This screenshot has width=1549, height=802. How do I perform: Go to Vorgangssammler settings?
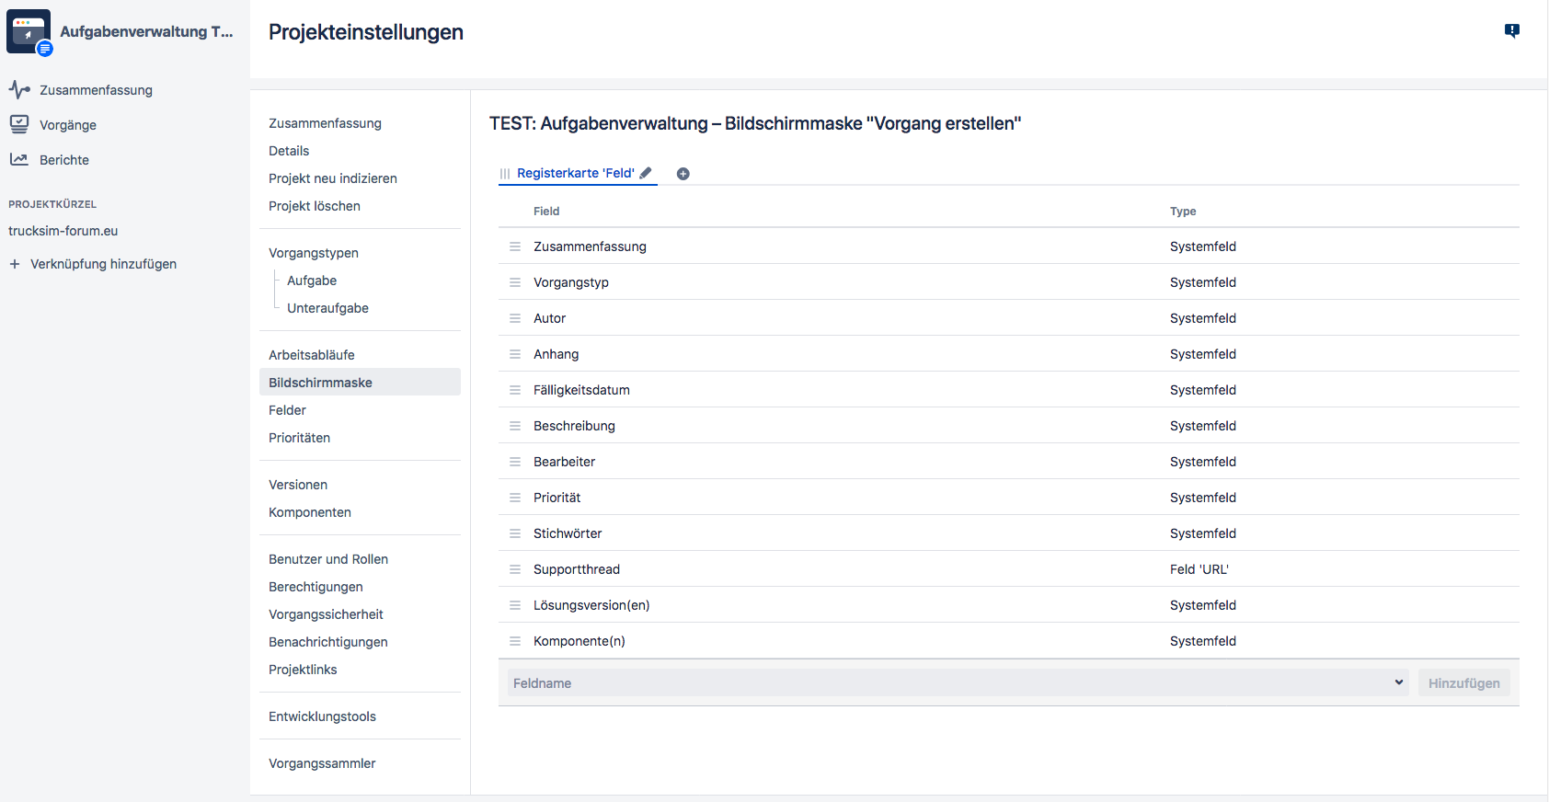pos(322,763)
